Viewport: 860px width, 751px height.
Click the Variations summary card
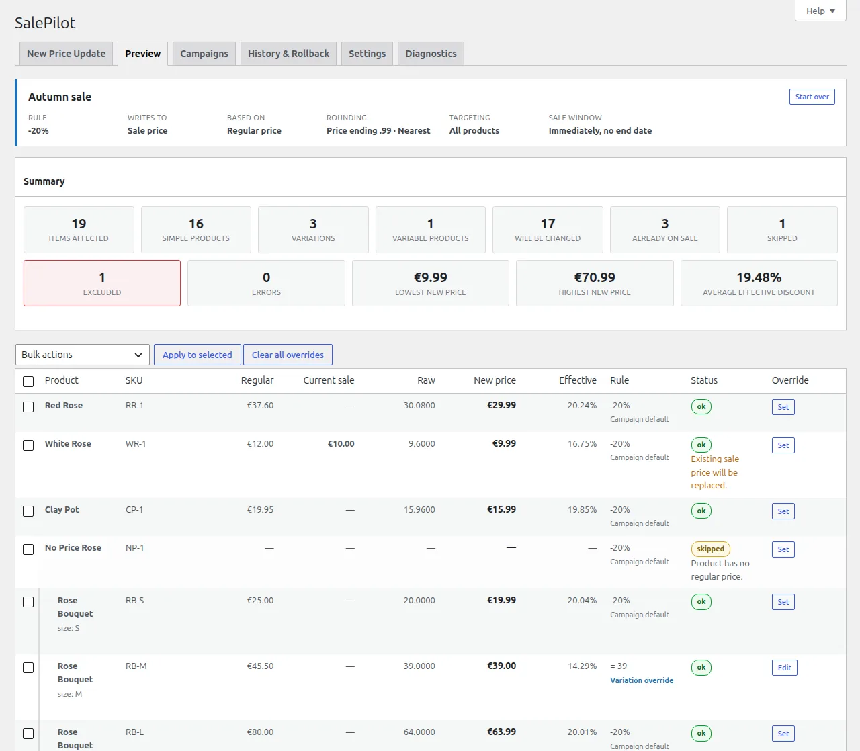[313, 230]
